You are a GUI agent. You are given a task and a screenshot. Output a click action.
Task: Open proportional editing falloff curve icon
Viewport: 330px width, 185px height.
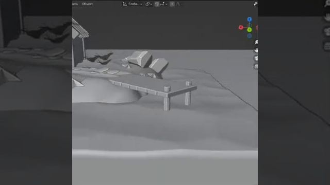pyautogui.click(x=178, y=4)
